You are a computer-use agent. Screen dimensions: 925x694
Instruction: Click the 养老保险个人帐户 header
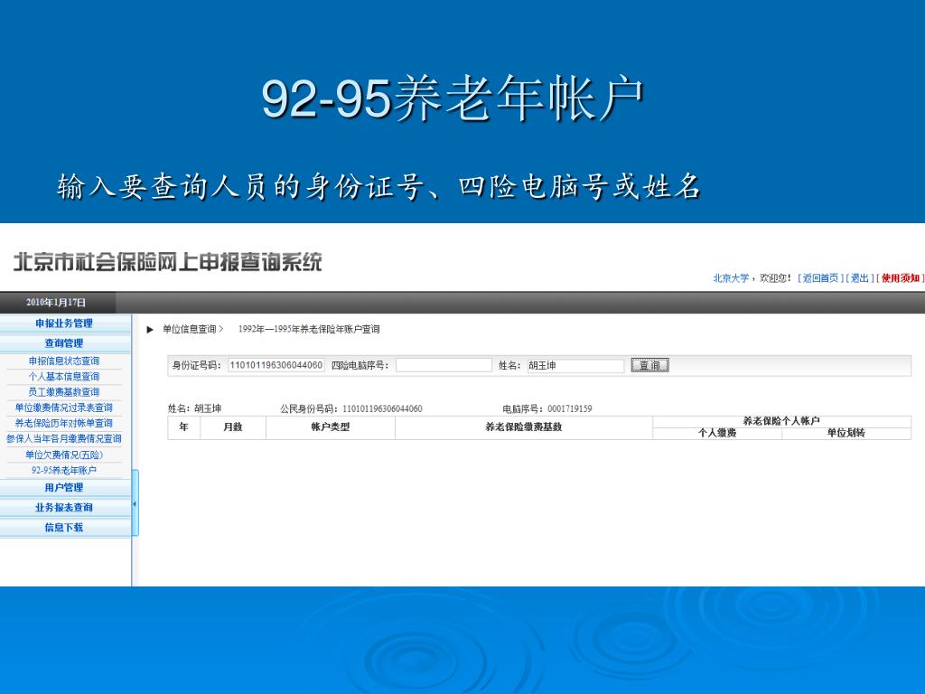[x=781, y=421]
